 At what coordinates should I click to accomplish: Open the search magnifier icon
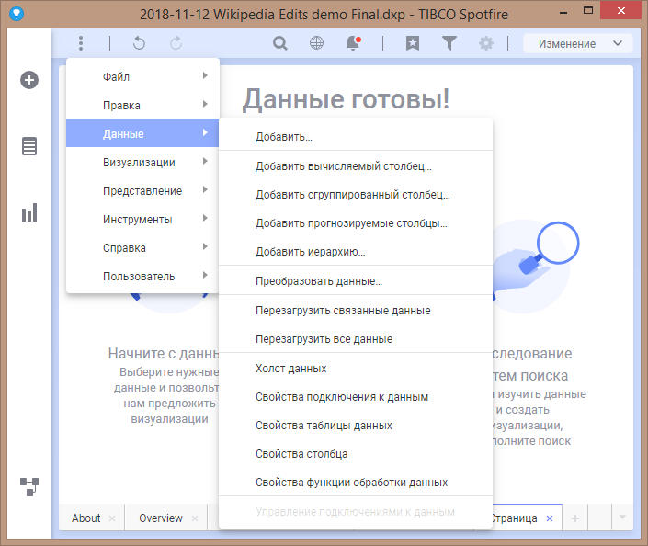[280, 43]
